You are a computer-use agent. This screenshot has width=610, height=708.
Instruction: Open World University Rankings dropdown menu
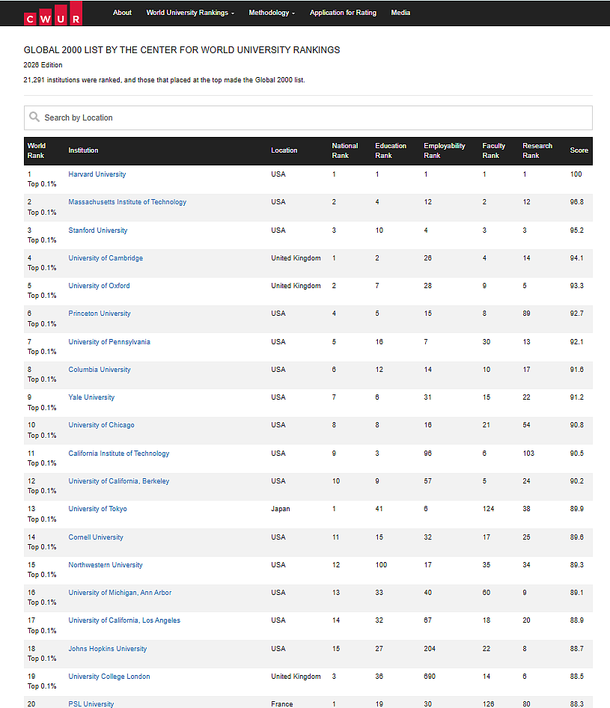190,13
